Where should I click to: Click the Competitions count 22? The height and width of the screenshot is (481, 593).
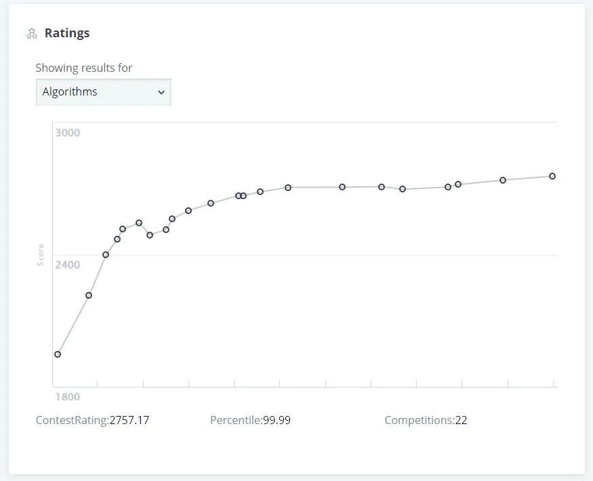461,420
